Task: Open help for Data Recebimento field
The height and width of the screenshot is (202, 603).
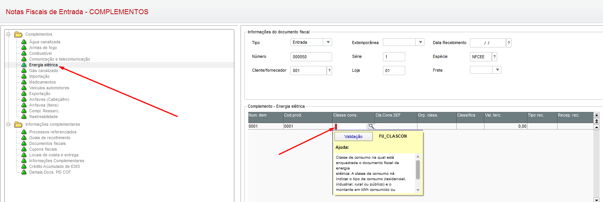Action: [509, 43]
